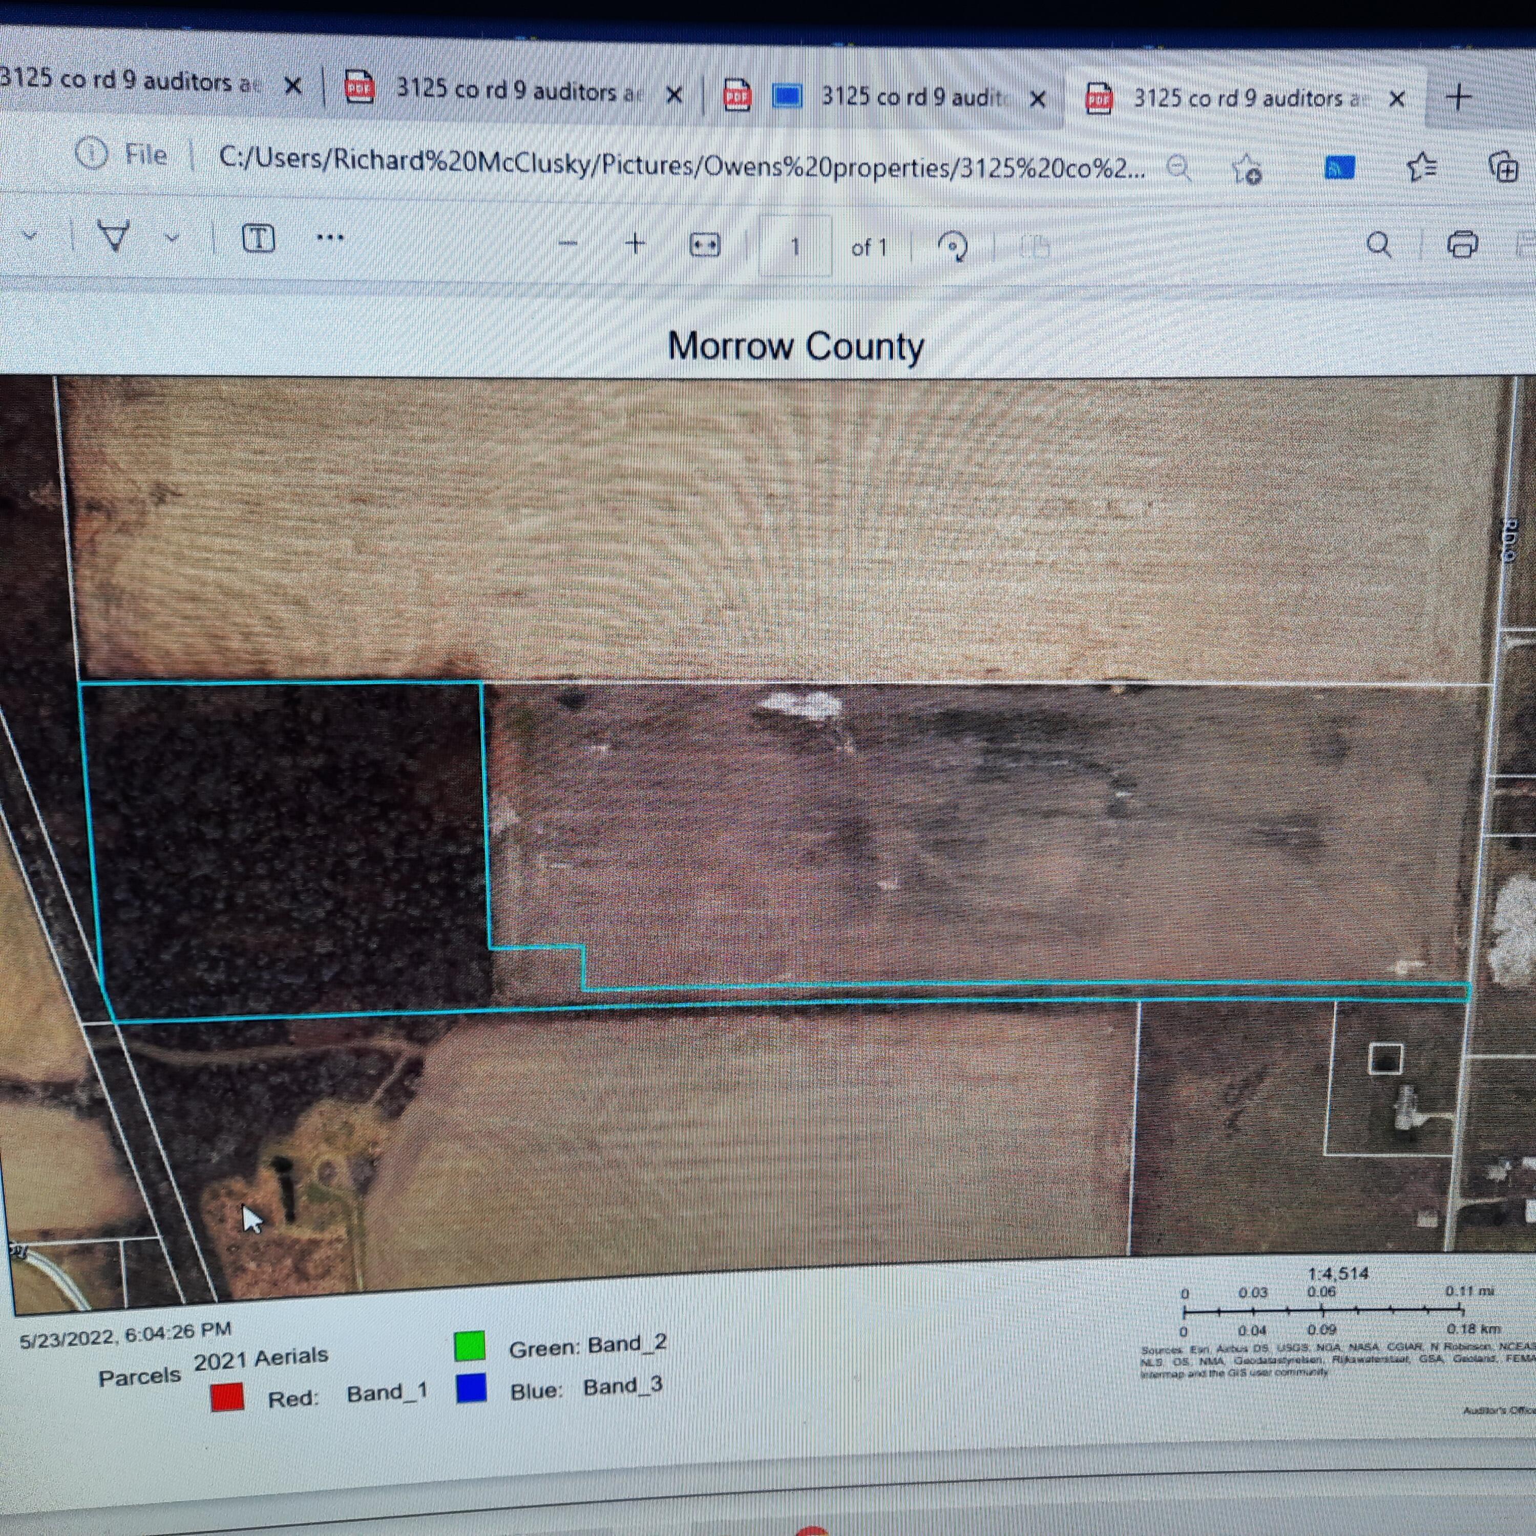The height and width of the screenshot is (1536, 1536).
Task: Click the red Band_1 legend swatch
Action: pyautogui.click(x=227, y=1397)
